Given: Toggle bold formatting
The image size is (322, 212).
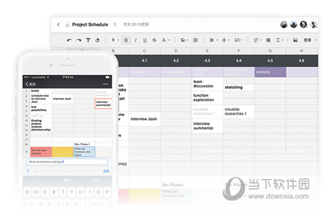Looking at the screenshot, I should click(x=126, y=40).
